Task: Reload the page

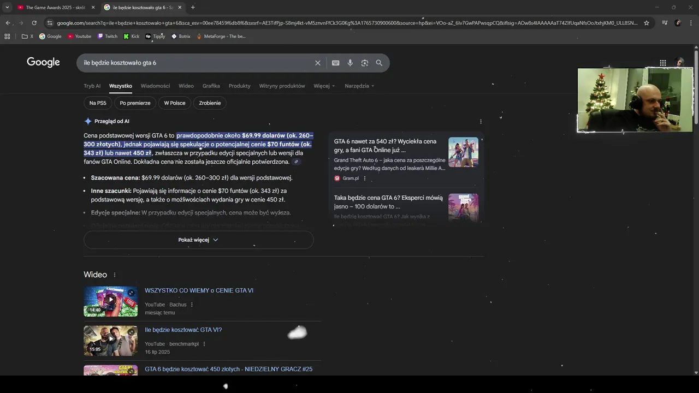Action: click(34, 23)
